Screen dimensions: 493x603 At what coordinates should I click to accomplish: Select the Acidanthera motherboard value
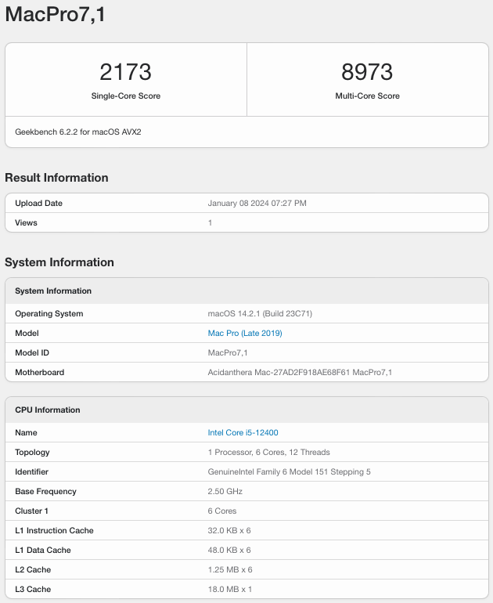(x=300, y=372)
